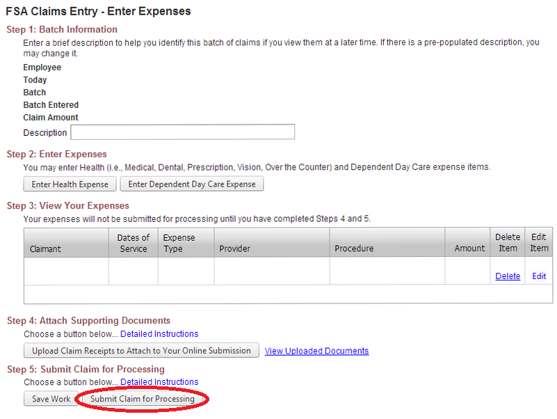Click the FSA Claims Entry page title

tap(98, 12)
